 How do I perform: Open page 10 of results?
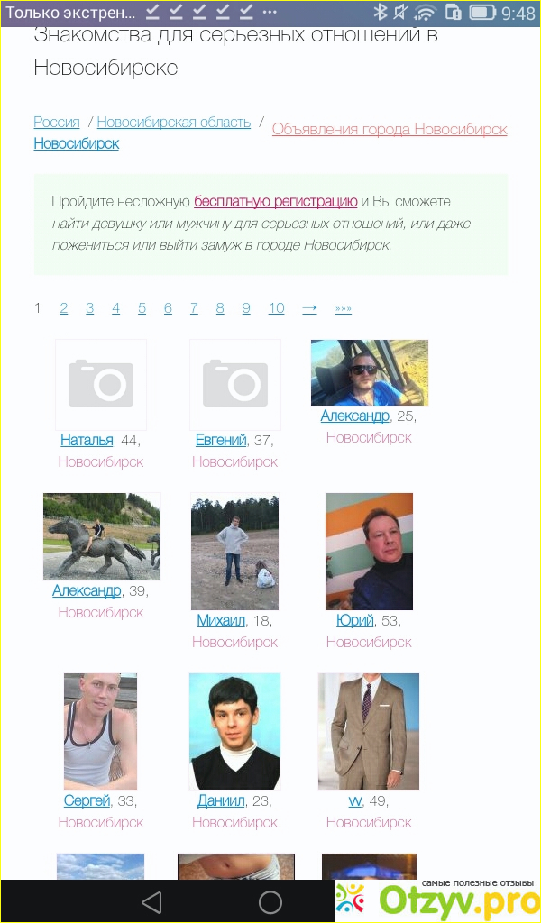276,308
